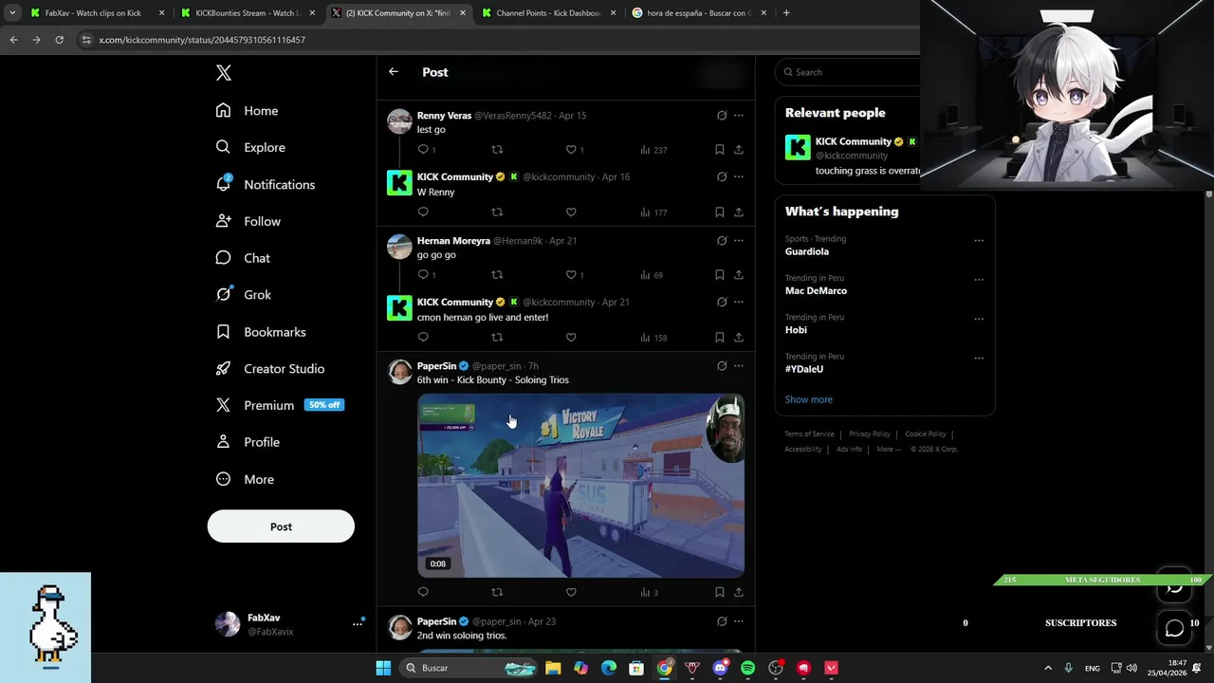Open Creator Studio in the sidebar
The height and width of the screenshot is (683, 1214).
click(270, 369)
